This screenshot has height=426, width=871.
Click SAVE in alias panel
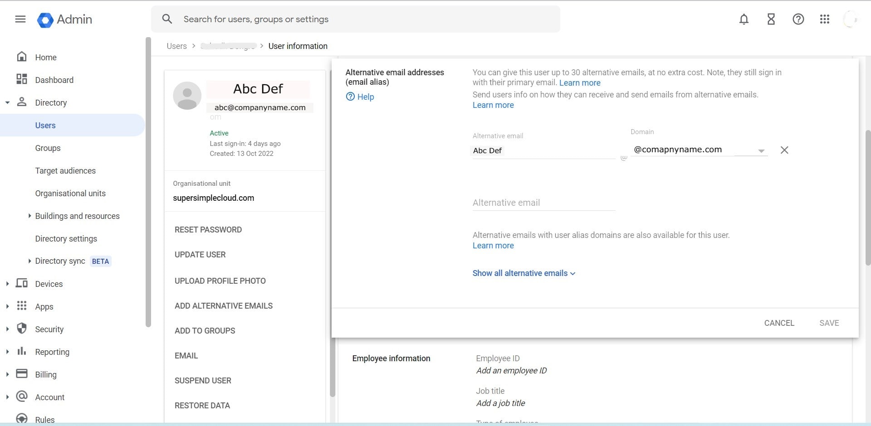coord(829,323)
